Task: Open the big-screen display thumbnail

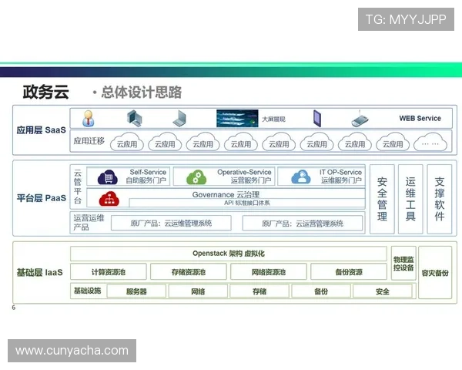Action: (x=237, y=118)
